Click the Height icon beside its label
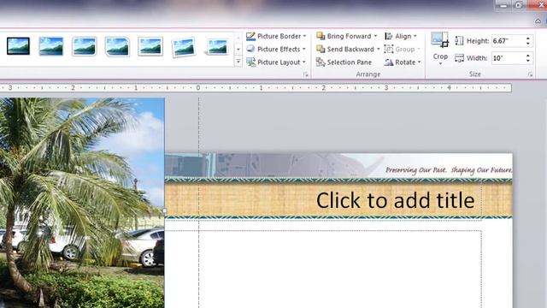This screenshot has height=308, width=547. click(x=459, y=41)
